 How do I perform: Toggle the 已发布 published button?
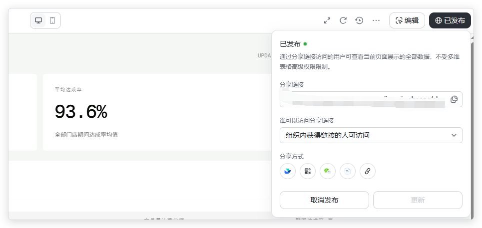coord(450,20)
